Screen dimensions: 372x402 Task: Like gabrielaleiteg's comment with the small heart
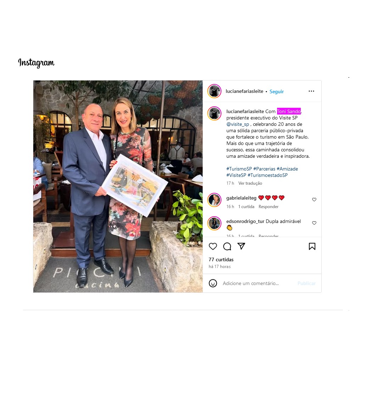click(x=314, y=200)
